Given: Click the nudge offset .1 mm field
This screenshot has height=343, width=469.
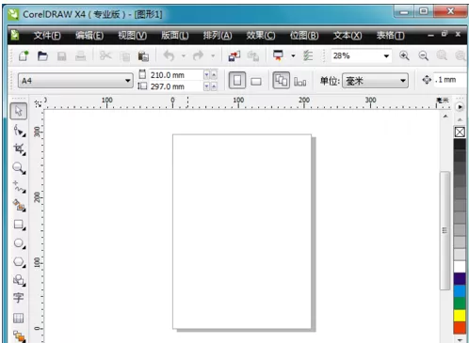Looking at the screenshot, I should coord(450,80).
